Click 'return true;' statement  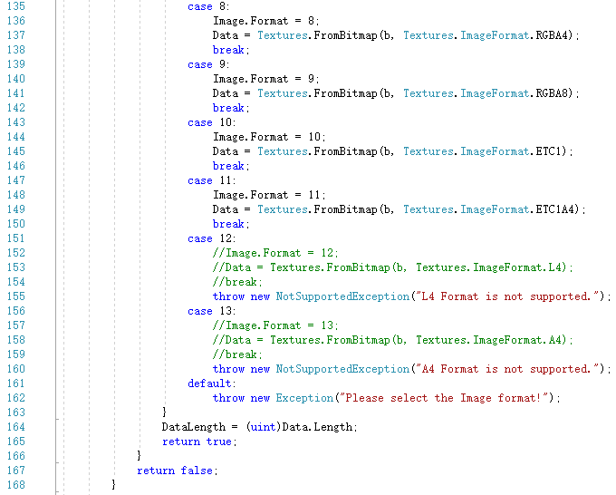199,442
